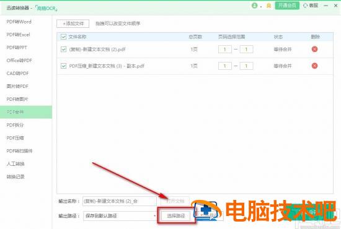The width and height of the screenshot is (341, 229).
Task: Click the 选择路径 button
Action: click(x=176, y=216)
